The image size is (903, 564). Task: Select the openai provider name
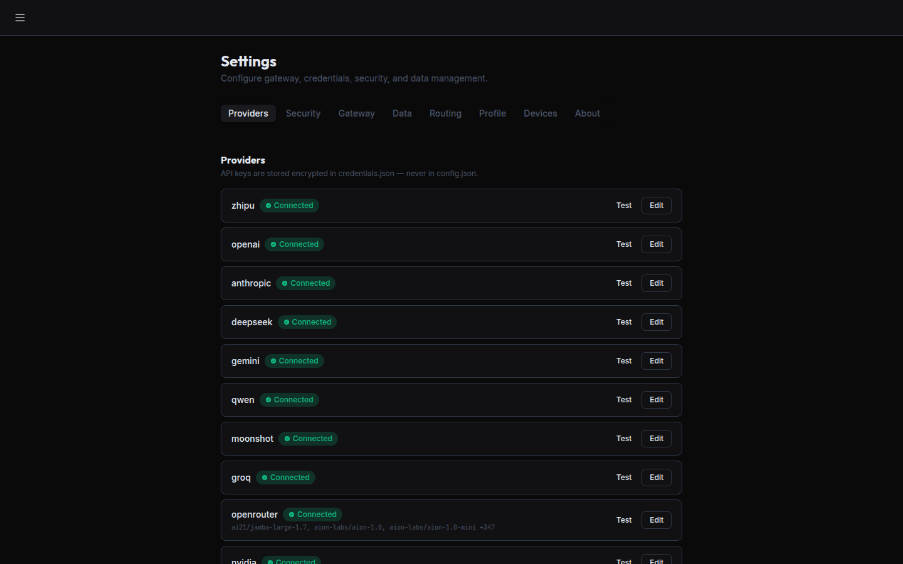coord(245,244)
